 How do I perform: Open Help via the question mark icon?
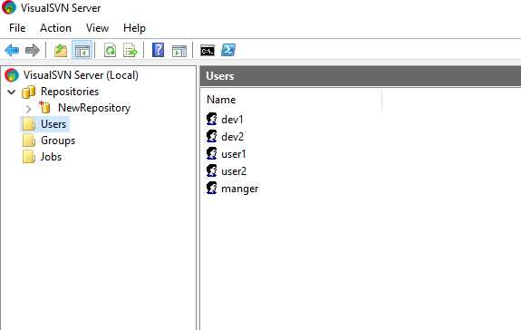(x=159, y=50)
